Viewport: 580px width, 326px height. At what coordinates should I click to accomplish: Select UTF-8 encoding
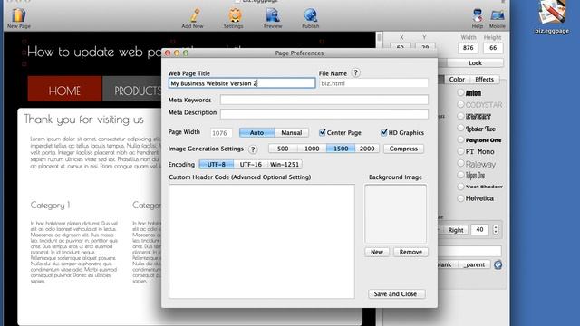217,165
